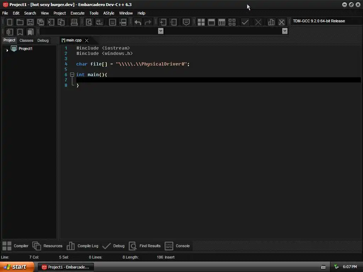Open the Resources bottom panel tab
The image size is (363, 272).
[x=48, y=246]
